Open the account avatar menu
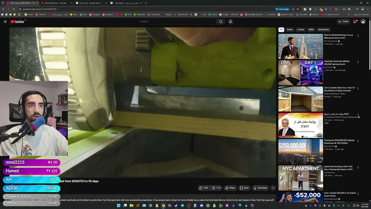The width and height of the screenshot is (371, 209). click(363, 21)
